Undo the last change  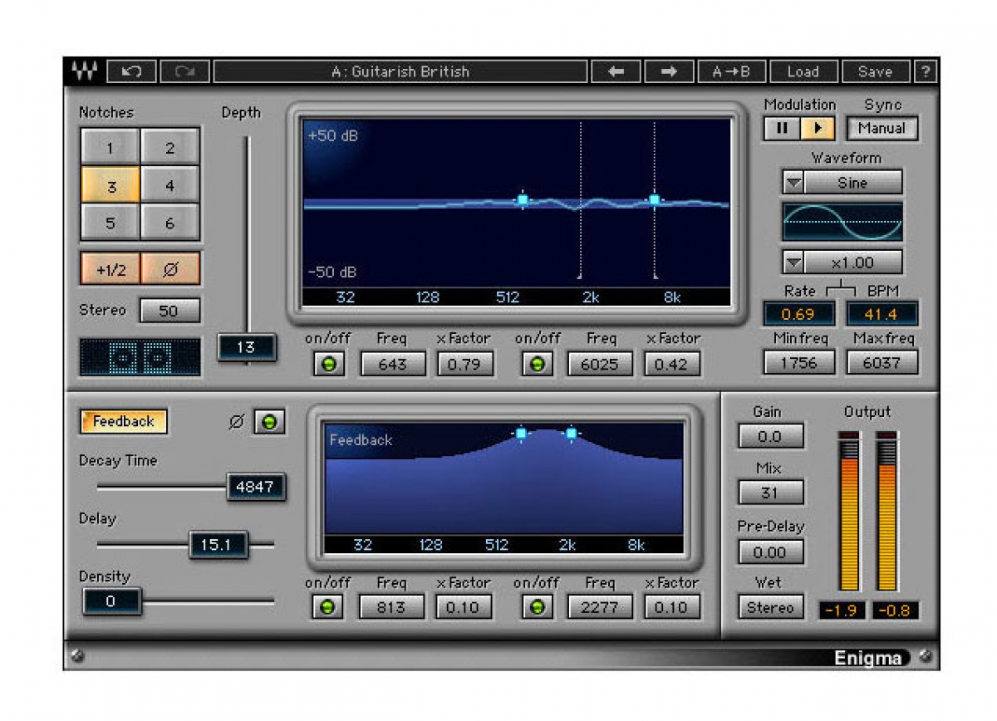(x=131, y=71)
